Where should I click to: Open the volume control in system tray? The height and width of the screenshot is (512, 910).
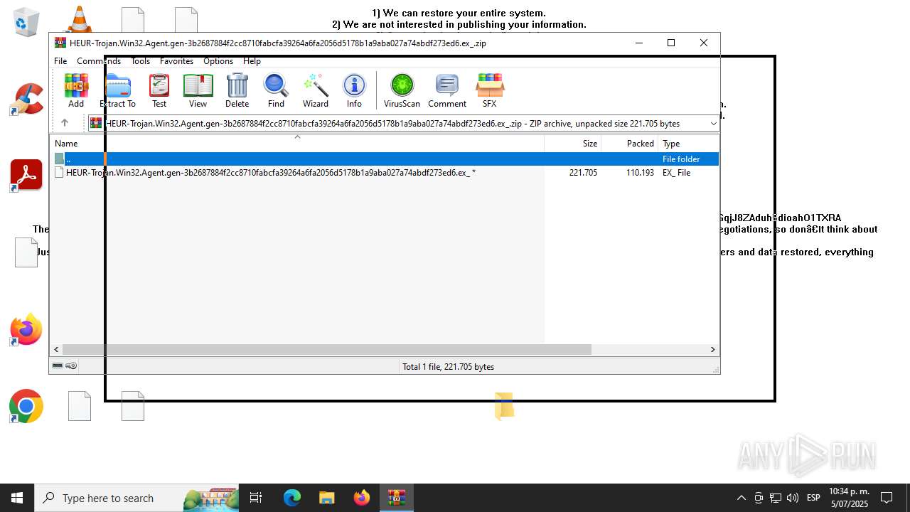793,498
